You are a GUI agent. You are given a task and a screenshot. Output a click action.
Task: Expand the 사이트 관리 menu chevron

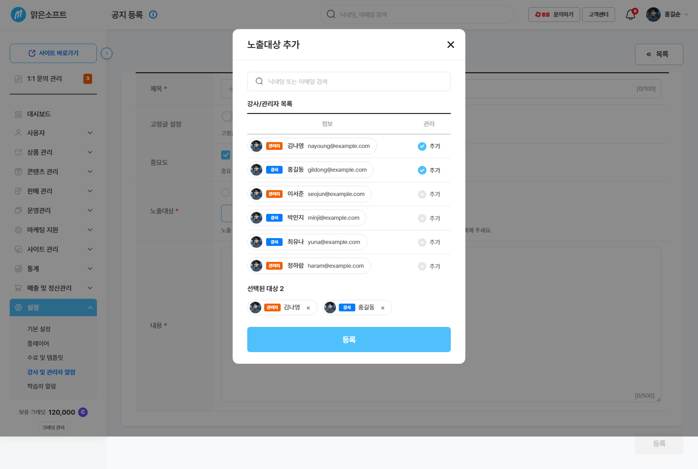[x=90, y=249]
